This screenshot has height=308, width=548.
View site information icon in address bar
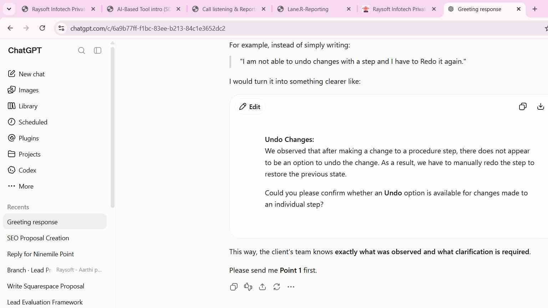tap(61, 29)
